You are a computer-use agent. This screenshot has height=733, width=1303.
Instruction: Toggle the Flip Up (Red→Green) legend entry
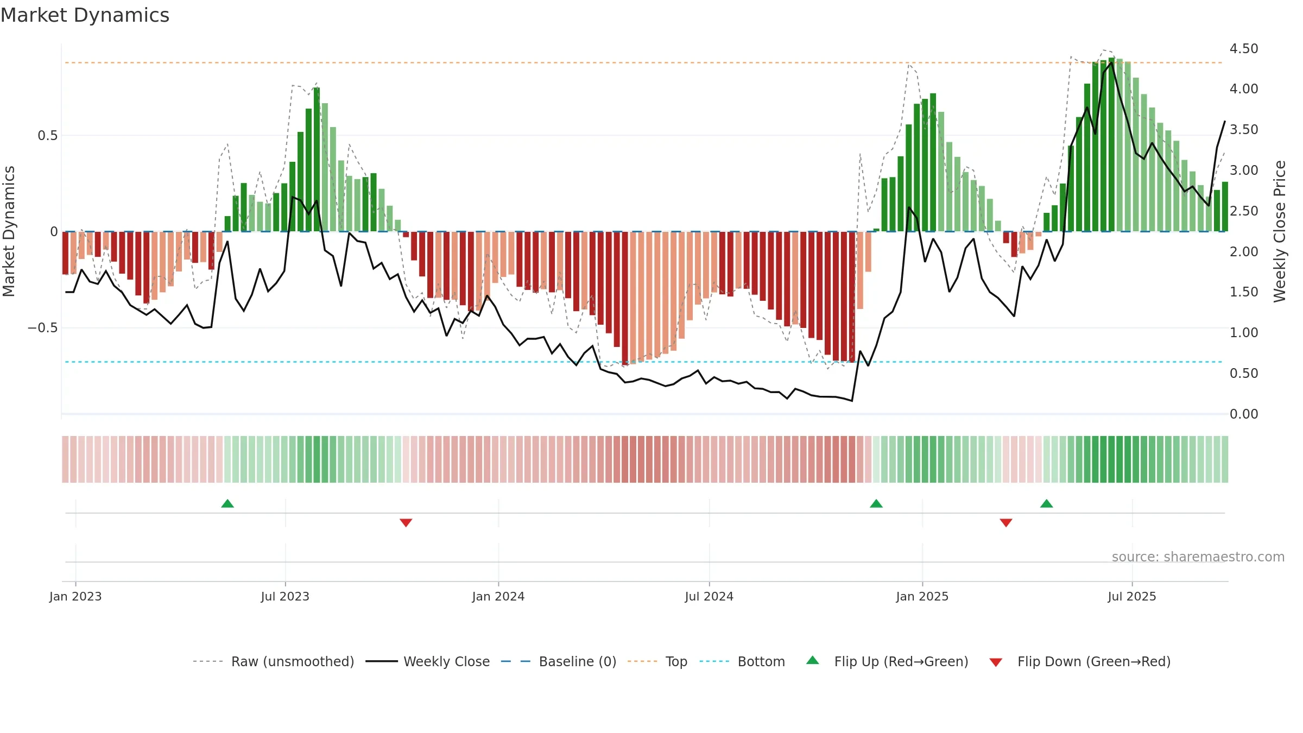pos(887,661)
